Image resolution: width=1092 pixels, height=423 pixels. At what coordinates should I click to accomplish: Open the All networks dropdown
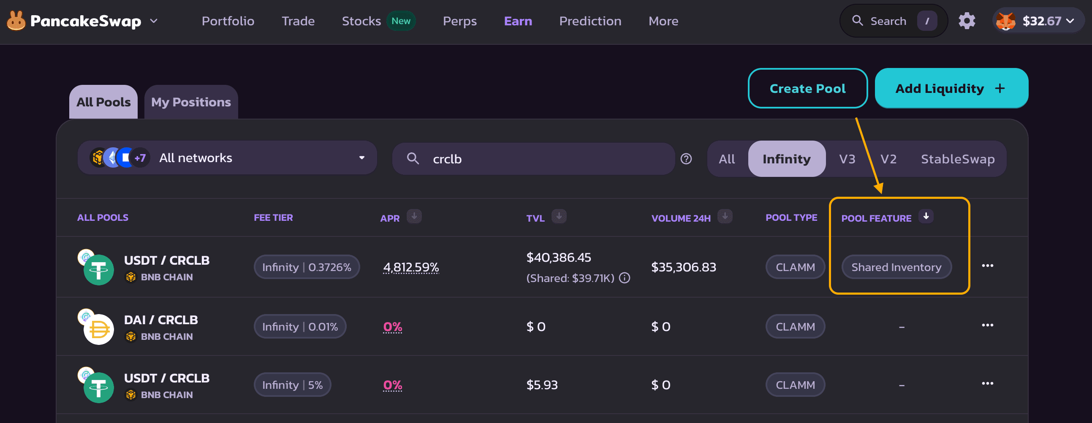pos(227,157)
